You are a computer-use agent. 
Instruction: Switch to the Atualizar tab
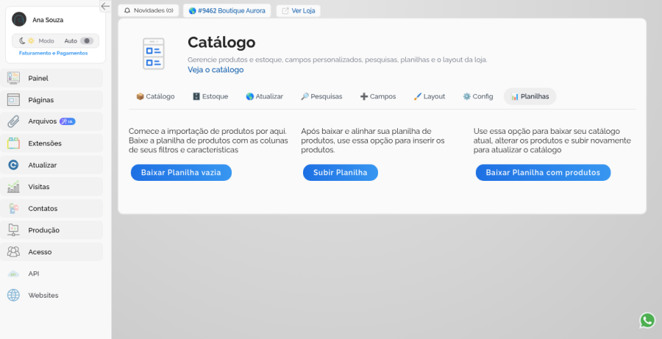pos(264,96)
